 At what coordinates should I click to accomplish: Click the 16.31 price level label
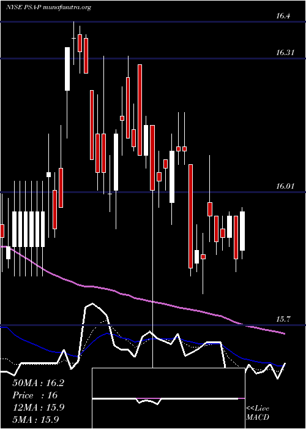tap(285, 53)
